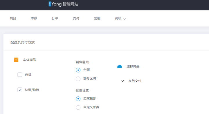Click the checkmark beside 在线交付
Image resolution: width=209 pixels, height=114 pixels.
tap(123, 81)
